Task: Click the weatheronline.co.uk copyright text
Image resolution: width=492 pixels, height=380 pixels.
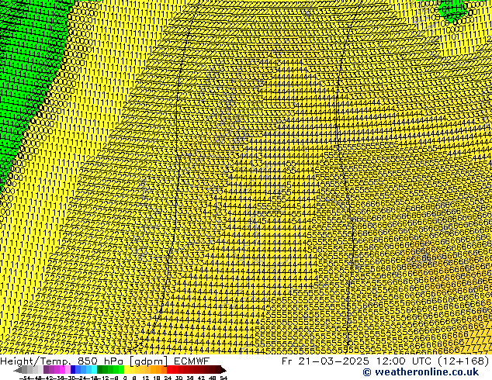Action: click(x=421, y=372)
